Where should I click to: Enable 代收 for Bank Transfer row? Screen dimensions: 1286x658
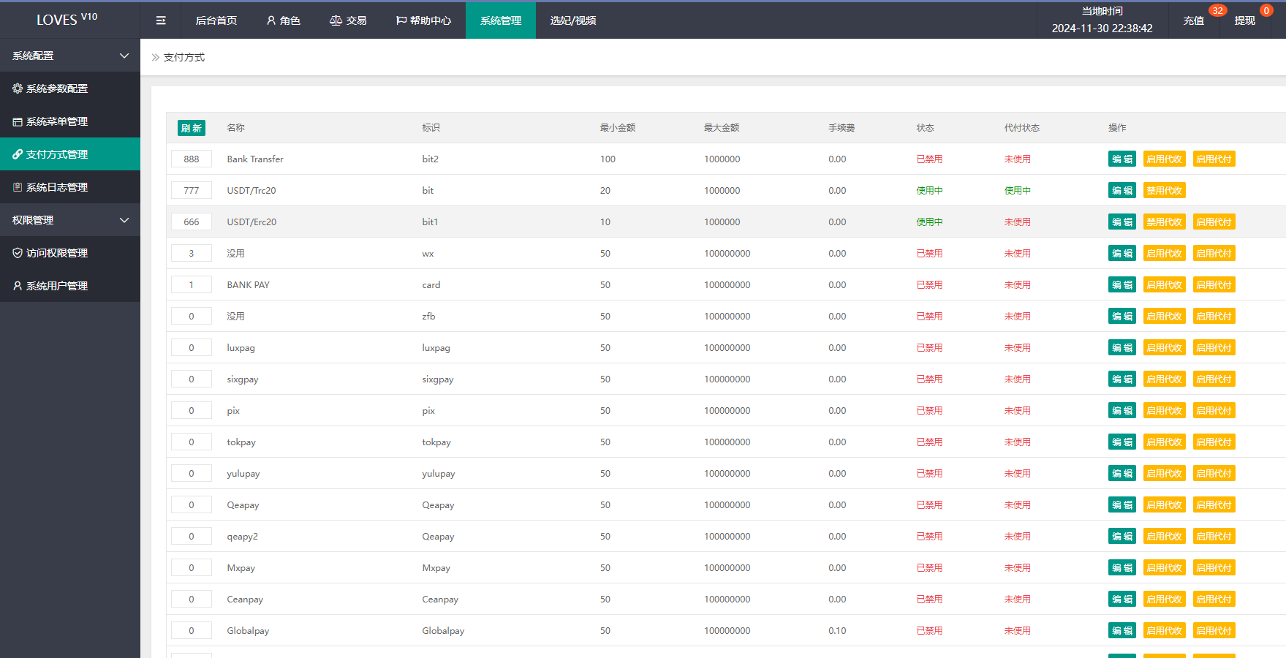tap(1164, 159)
